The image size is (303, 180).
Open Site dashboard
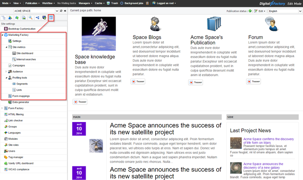coord(25,53)
